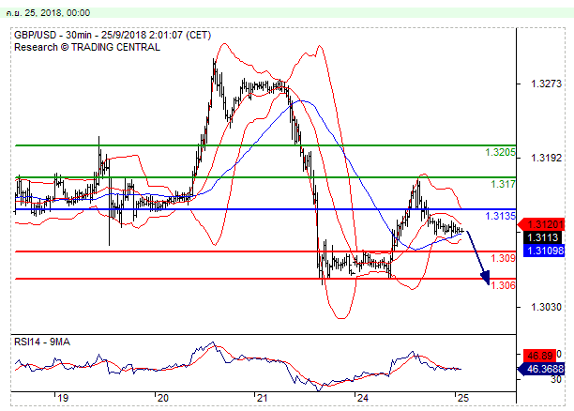Screen dimensions: 574x411
Task: Click the RSI axis level 30
Action: [x=555, y=379]
